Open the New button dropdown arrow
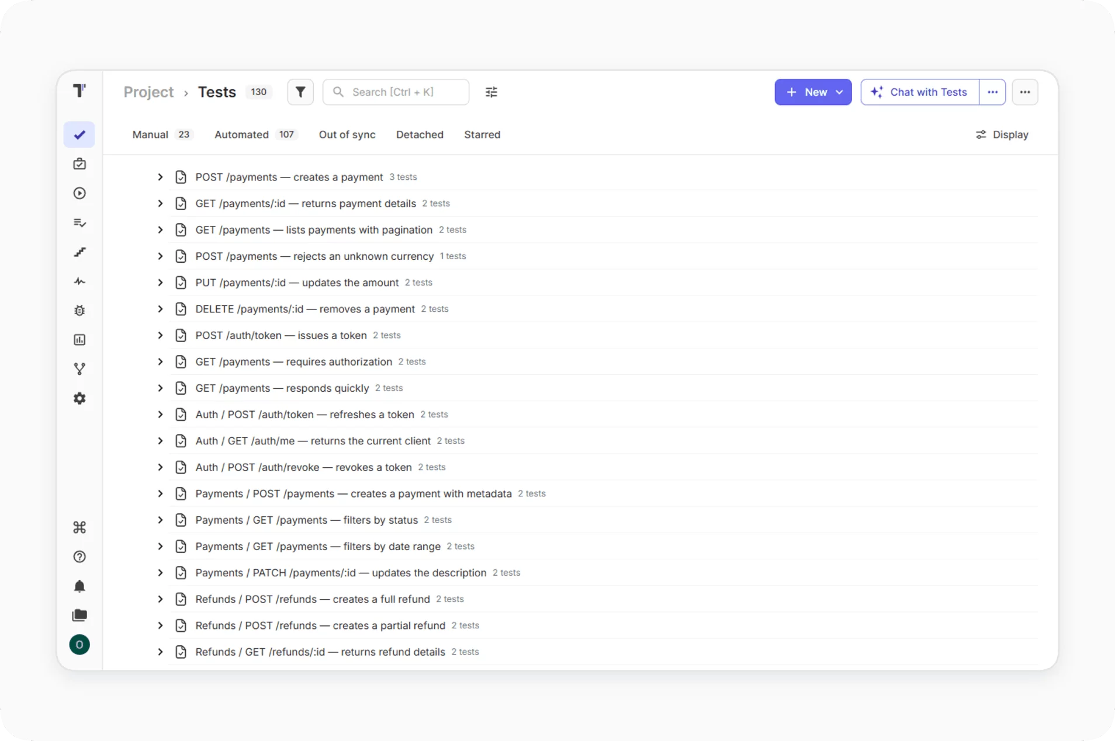The width and height of the screenshot is (1115, 741). pyautogui.click(x=840, y=92)
